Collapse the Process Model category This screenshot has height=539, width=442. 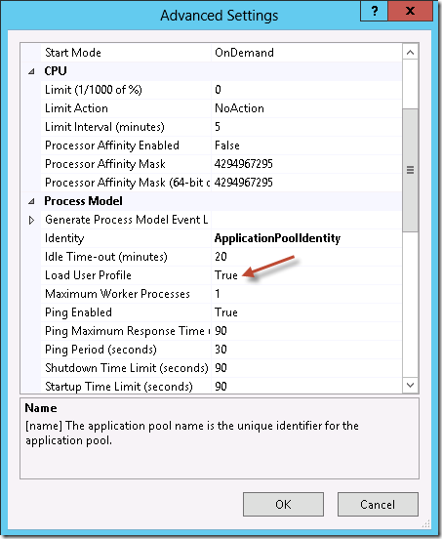31,201
